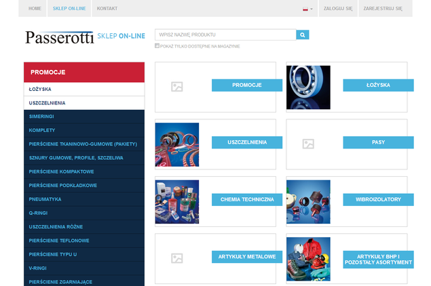
Task: Click the Promocje placeholder image icon
Action: tap(176, 87)
